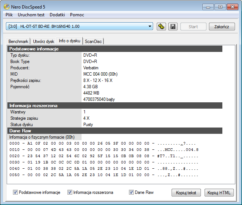Click the MID value MCC 004 000 (00h)
The height and width of the screenshot is (205, 242).
click(x=100, y=74)
